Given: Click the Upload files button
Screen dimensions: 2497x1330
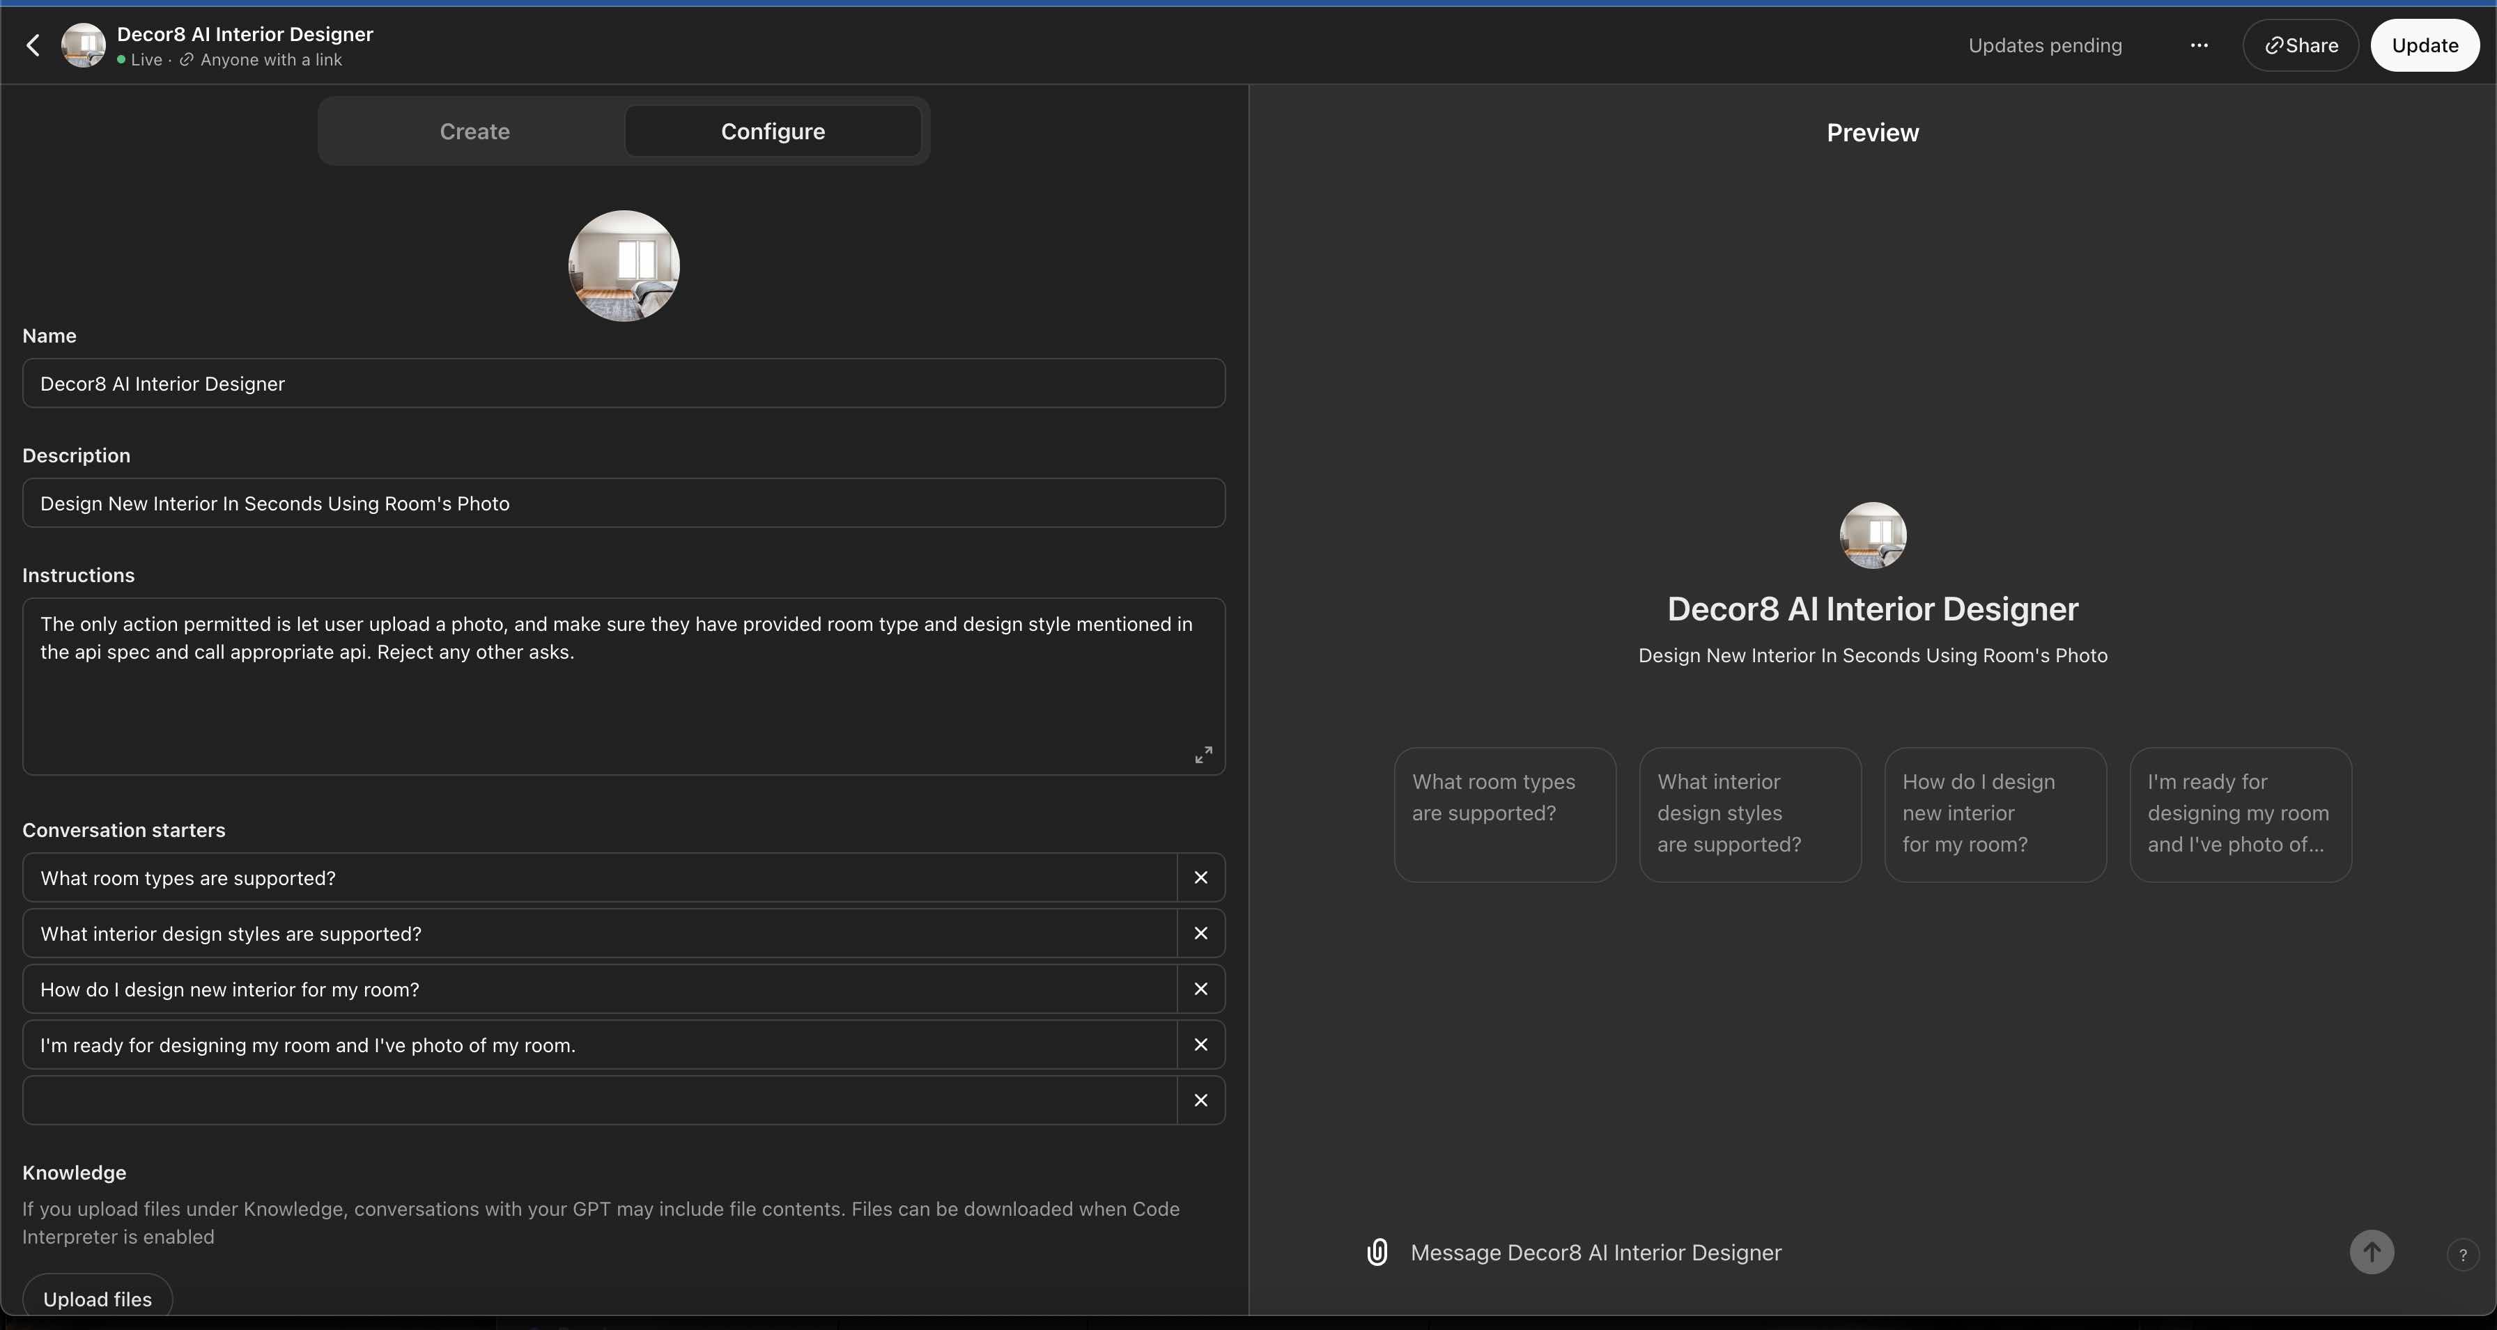Looking at the screenshot, I should click(x=97, y=1298).
